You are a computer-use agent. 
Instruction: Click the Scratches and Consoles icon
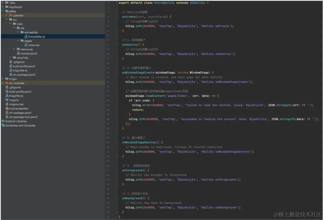tap(3, 125)
